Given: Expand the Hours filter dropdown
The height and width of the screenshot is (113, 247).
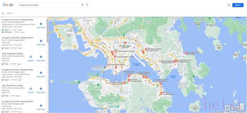Looking at the screenshot, I should click(x=10, y=13).
